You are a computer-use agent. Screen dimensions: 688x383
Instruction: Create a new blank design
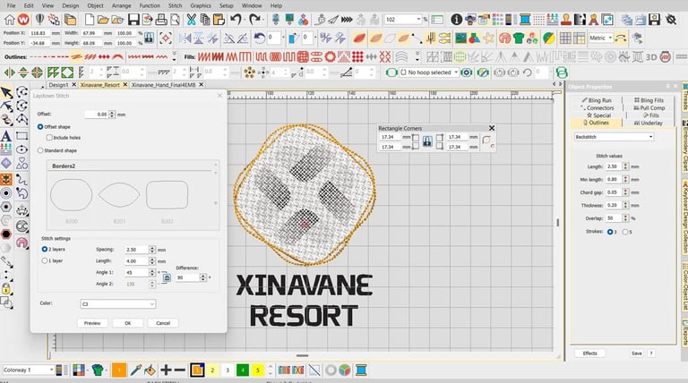point(89,20)
